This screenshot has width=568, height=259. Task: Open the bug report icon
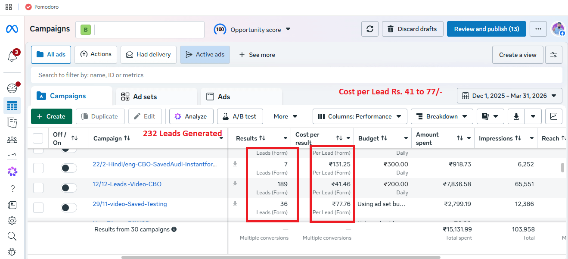(x=12, y=251)
